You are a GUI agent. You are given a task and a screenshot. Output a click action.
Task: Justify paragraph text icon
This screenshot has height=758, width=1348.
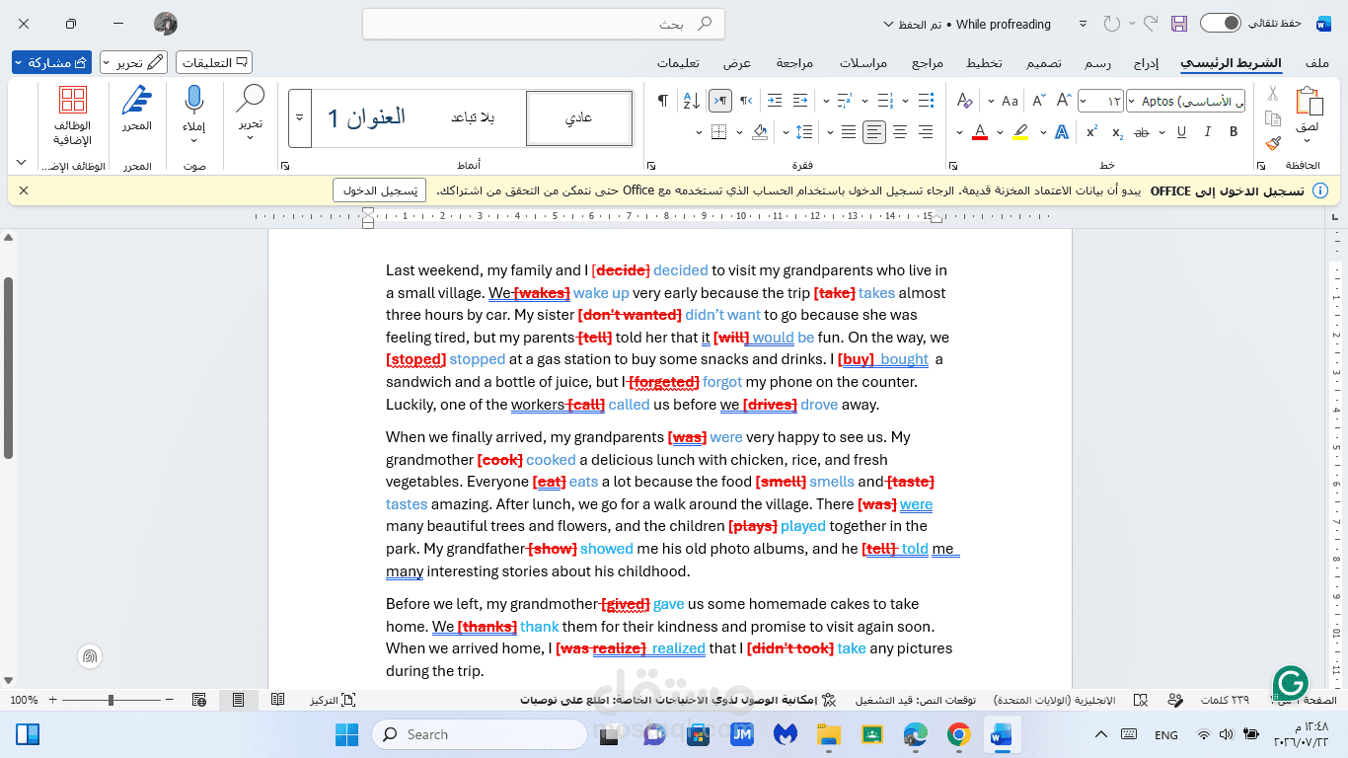click(x=849, y=132)
